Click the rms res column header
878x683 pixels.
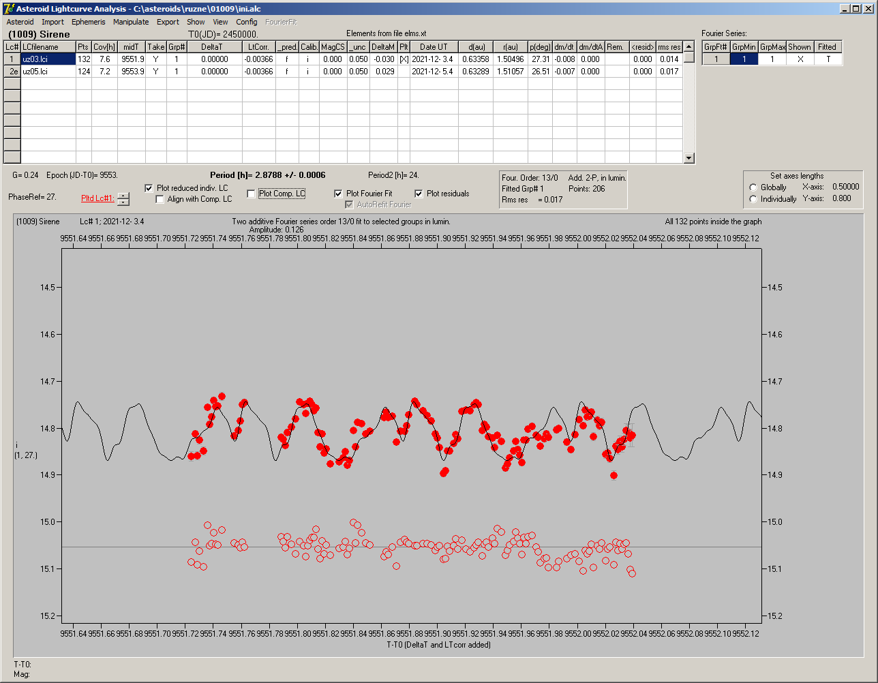click(669, 47)
